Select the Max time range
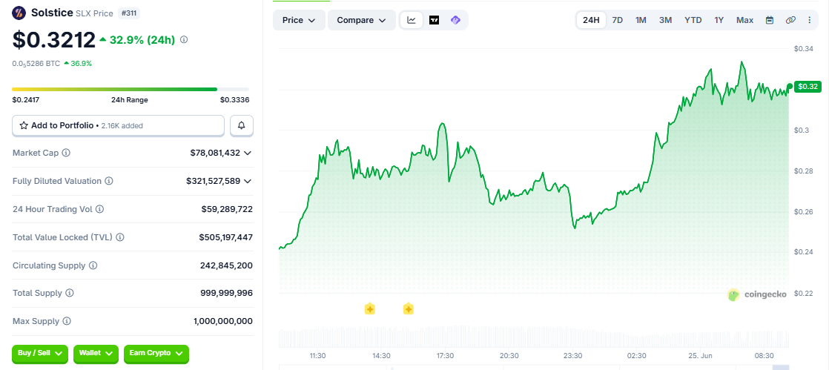Viewport: 829px width, 370px height. [x=744, y=20]
